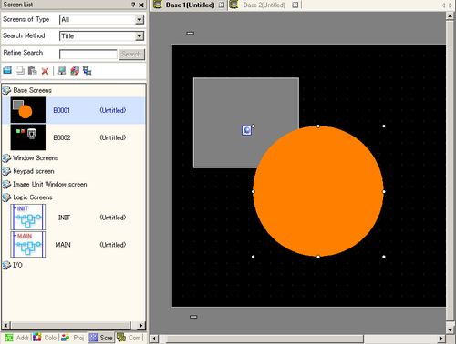This screenshot has width=456, height=344.
Task: Click the red-arrow change screen icon
Action: tap(75, 71)
